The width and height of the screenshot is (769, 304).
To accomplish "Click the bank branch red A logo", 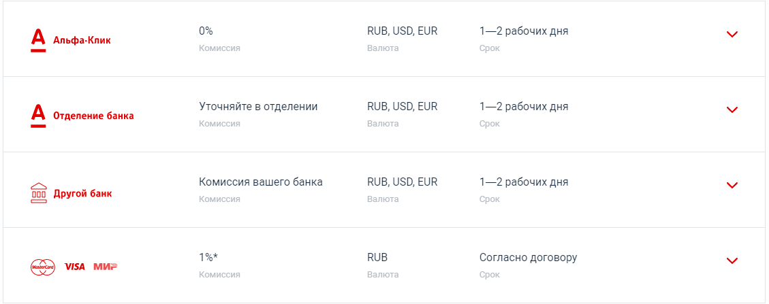I will pos(38,116).
